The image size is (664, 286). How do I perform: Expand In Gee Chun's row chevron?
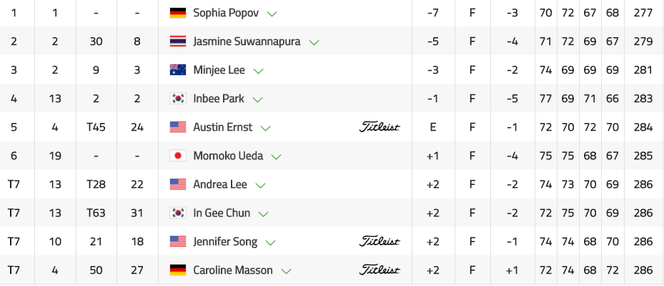click(x=264, y=214)
